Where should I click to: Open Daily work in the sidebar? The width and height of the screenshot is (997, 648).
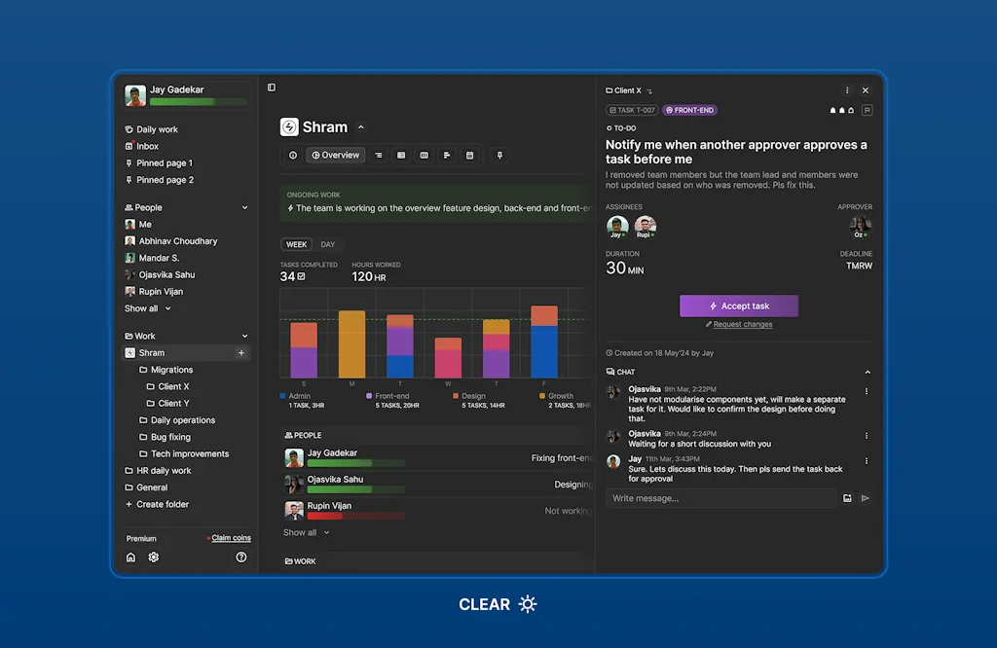point(157,129)
